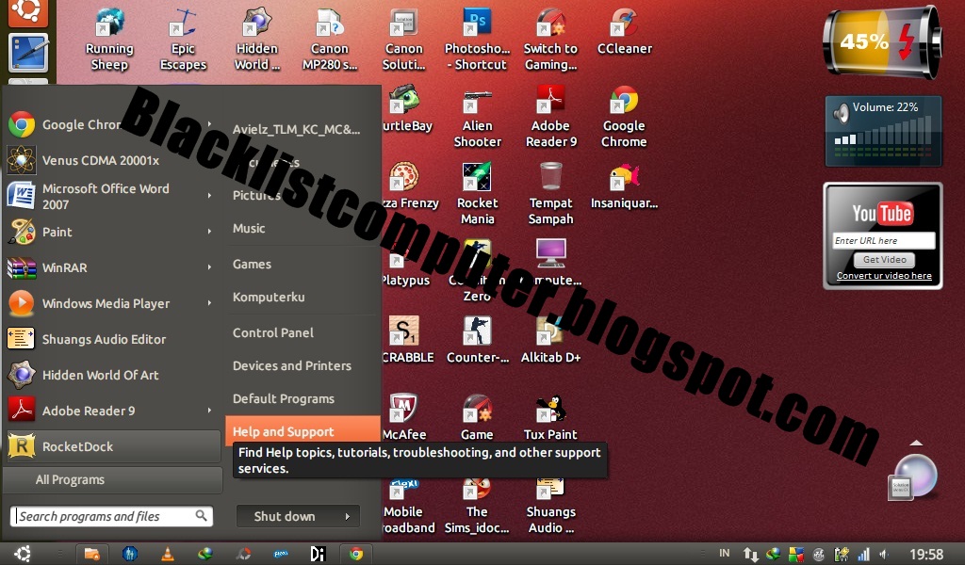Click the speaker icon in system tray
The height and width of the screenshot is (565, 965).
coord(884,555)
